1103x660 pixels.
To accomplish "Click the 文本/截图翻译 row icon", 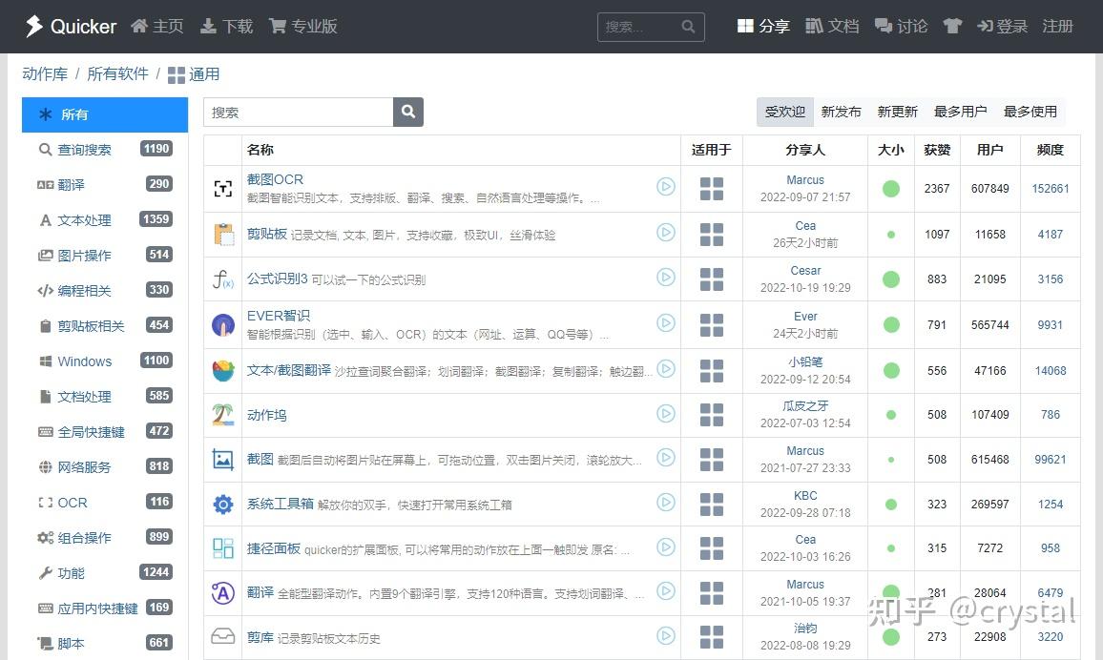I will (x=223, y=370).
